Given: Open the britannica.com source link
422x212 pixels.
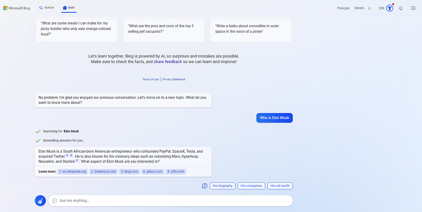Looking at the screenshot, I should point(103,171).
